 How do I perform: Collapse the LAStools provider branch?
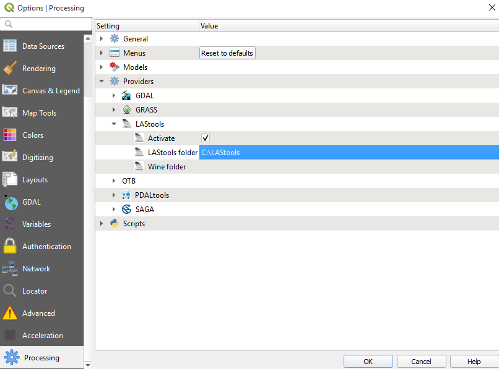(113, 124)
